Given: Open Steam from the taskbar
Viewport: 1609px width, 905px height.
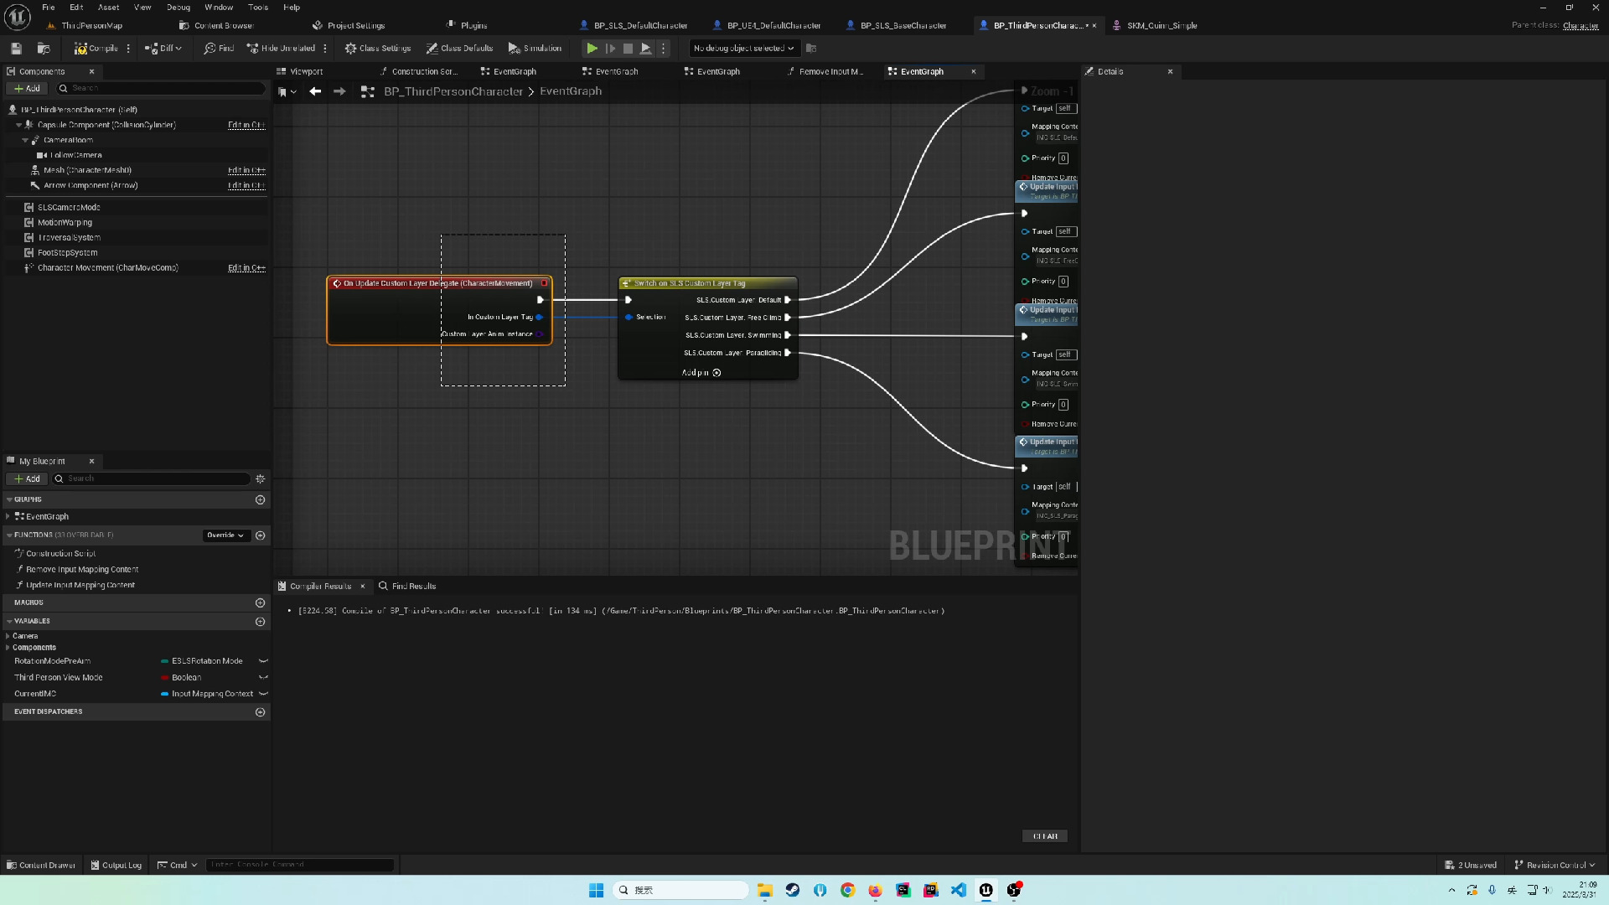Looking at the screenshot, I should [x=793, y=890].
